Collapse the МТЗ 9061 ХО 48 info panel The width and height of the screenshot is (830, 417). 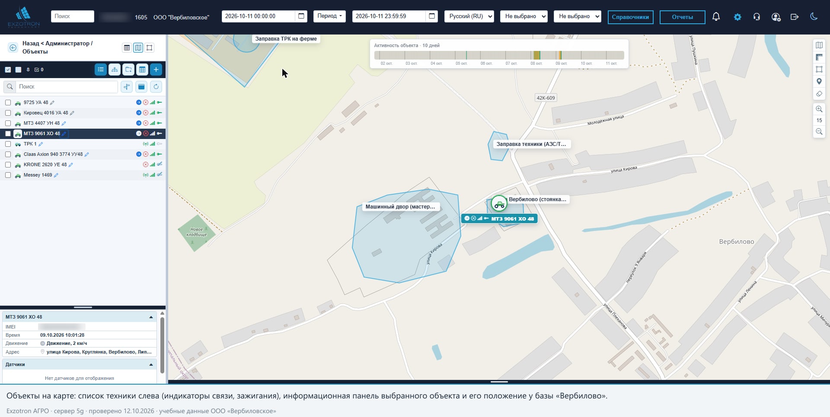(151, 317)
